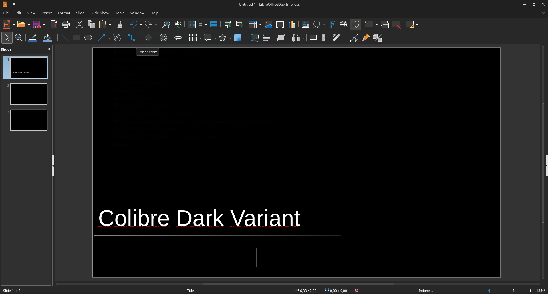
Task: Select the Flowchart shapes tool
Action: click(193, 38)
